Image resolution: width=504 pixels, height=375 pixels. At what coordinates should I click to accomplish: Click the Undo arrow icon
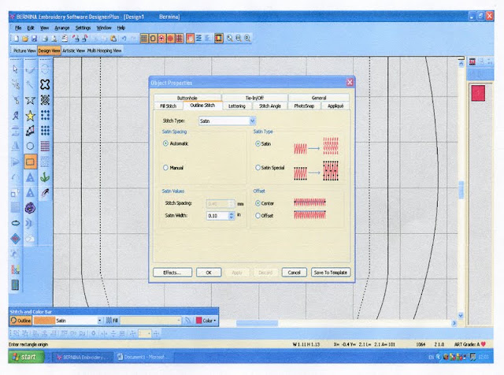tap(124, 39)
